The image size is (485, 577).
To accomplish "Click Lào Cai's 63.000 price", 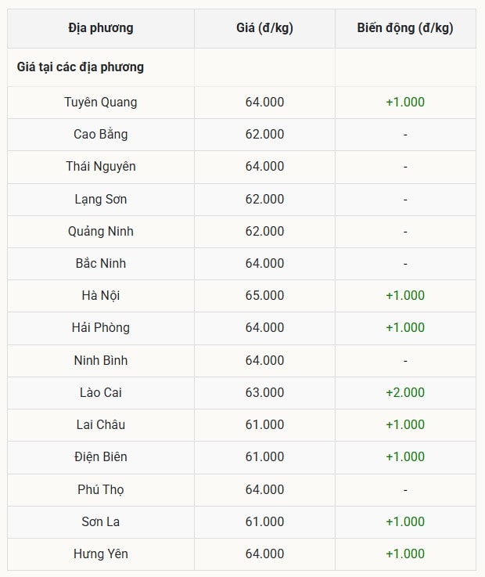I will tap(264, 392).
